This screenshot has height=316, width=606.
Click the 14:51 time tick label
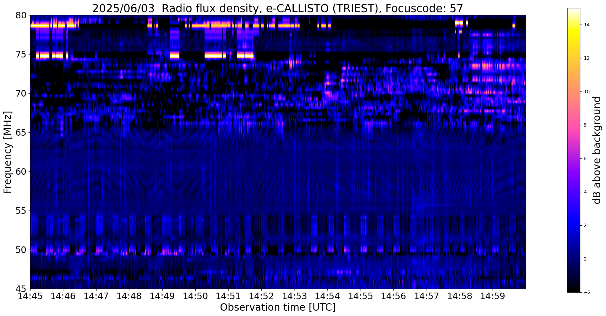coord(228,296)
